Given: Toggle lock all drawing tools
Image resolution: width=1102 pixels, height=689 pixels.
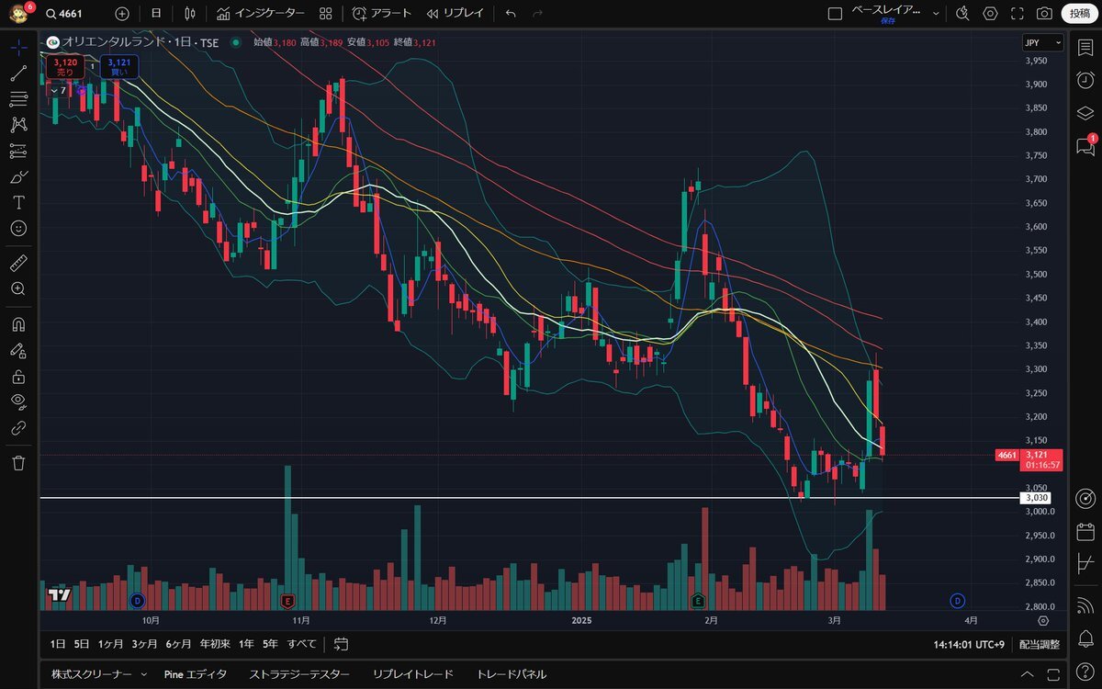Looking at the screenshot, I should pyautogui.click(x=19, y=377).
